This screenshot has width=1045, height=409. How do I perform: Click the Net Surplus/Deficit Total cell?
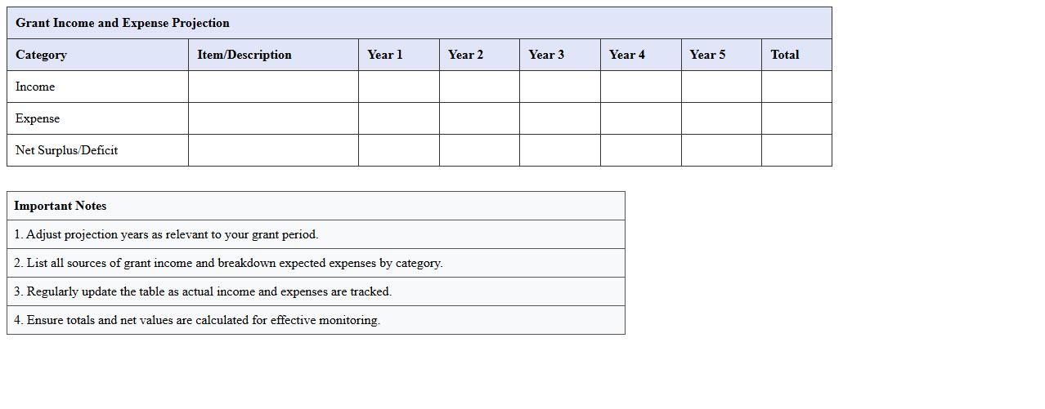pos(796,150)
